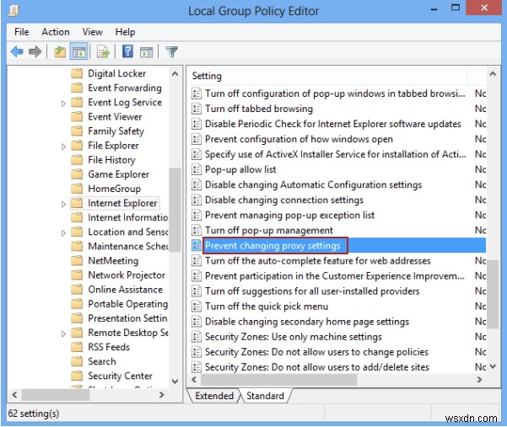Image resolution: width=507 pixels, height=427 pixels.
Task: Click the tree pane scroll right arrow
Action: 162,395
